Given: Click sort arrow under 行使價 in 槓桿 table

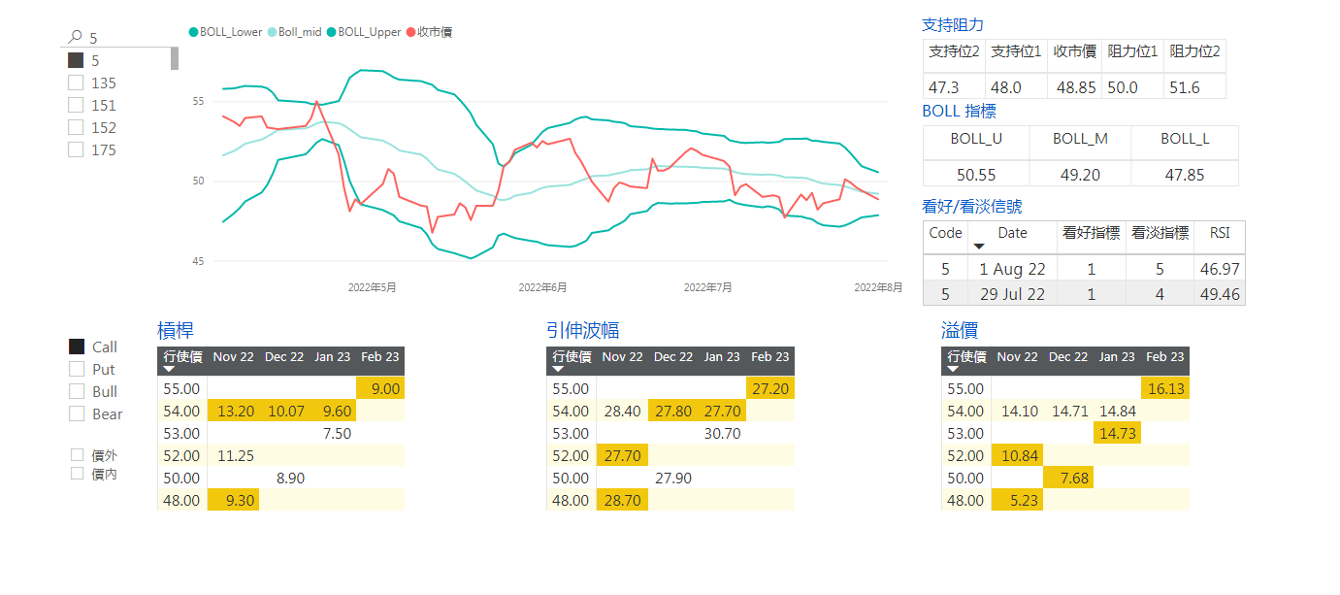Looking at the screenshot, I should click(x=169, y=369).
